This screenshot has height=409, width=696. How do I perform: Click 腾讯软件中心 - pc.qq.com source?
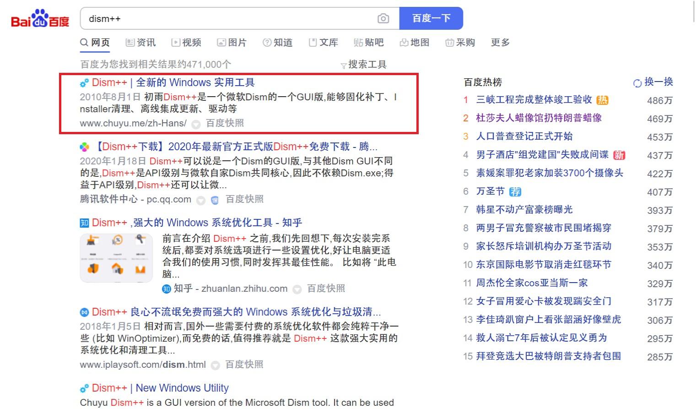coord(135,199)
